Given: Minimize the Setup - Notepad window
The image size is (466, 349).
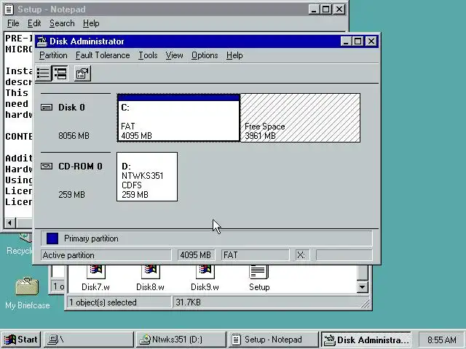Looking at the screenshot, I should pyautogui.click(x=314, y=9).
